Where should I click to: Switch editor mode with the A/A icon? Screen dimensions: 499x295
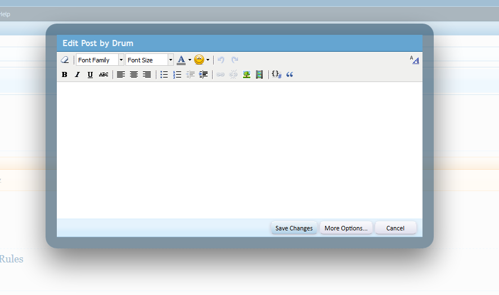click(415, 60)
